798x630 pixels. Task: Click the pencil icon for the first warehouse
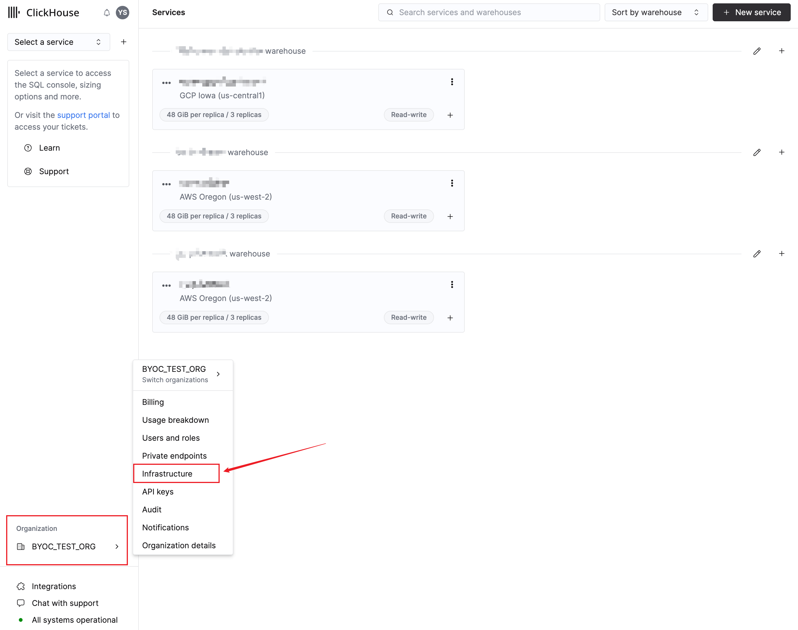(x=757, y=51)
